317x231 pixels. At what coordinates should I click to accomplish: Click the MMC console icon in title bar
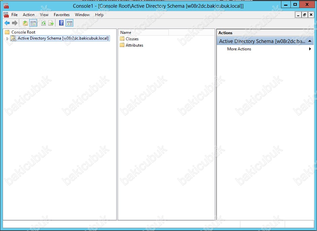6,6
